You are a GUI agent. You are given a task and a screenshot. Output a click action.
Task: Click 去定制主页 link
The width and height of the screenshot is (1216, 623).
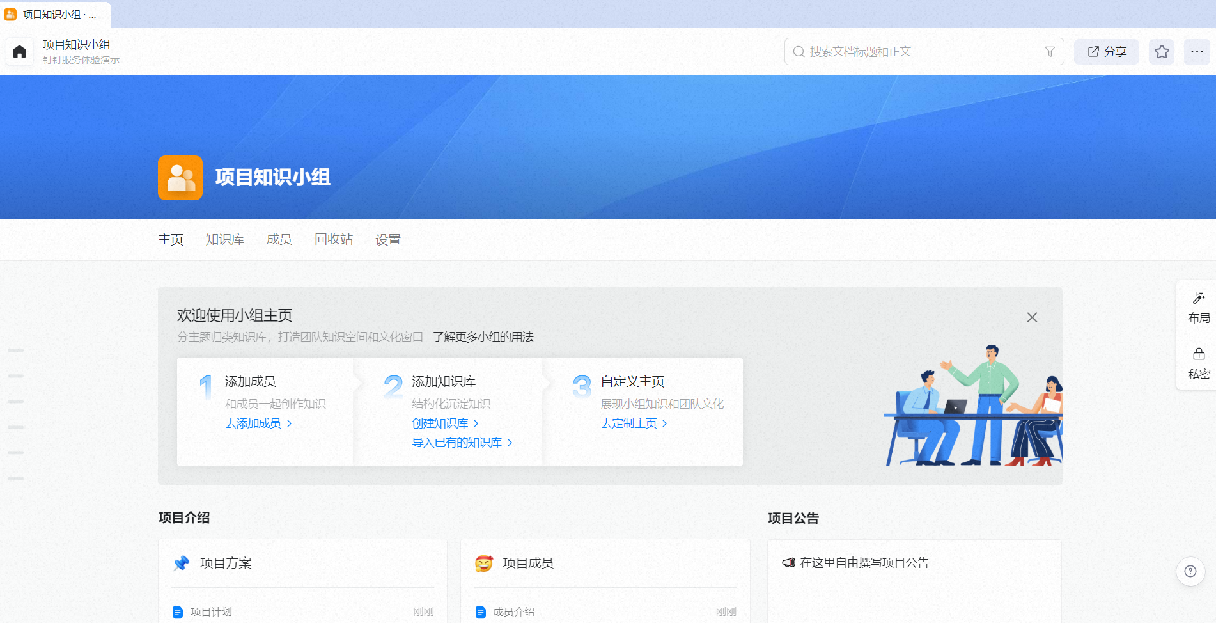[x=634, y=423]
